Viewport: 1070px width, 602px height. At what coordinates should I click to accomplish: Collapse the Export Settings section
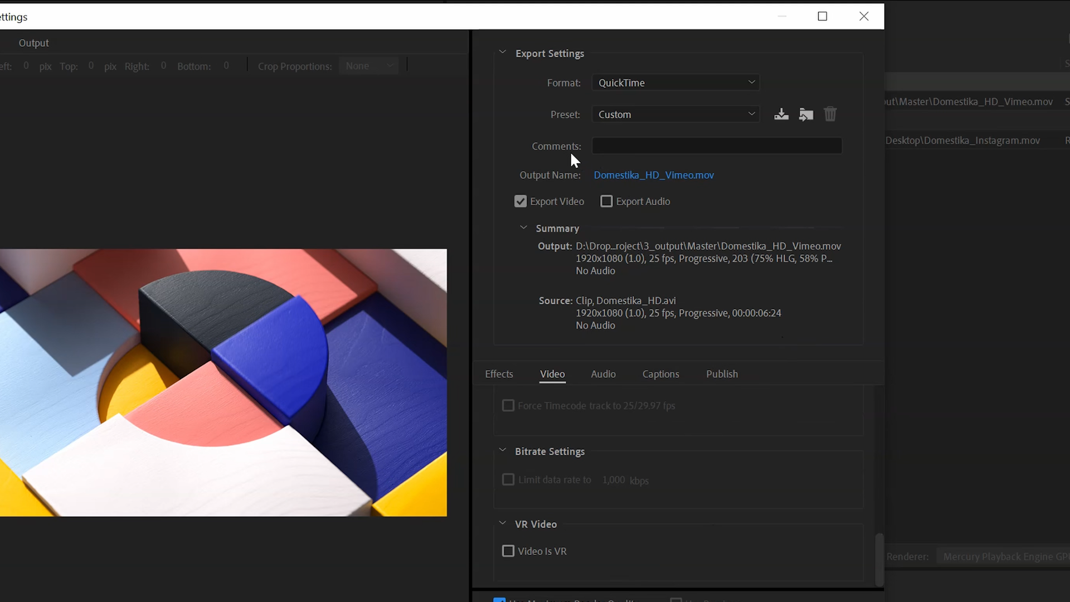pos(502,52)
